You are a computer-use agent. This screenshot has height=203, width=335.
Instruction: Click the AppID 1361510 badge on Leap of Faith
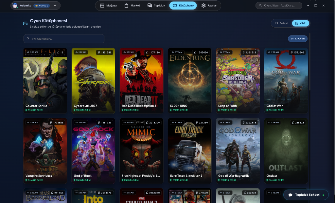pyautogui.click(x=249, y=52)
